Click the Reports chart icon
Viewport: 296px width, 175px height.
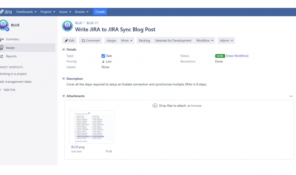point(2,56)
